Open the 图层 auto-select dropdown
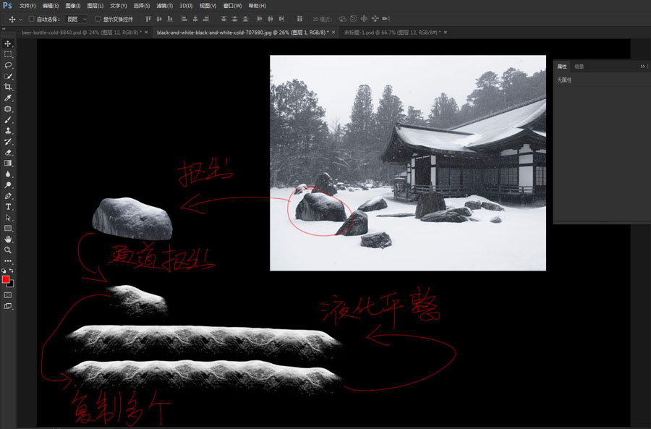Screen dimensions: 651x429 76,20
